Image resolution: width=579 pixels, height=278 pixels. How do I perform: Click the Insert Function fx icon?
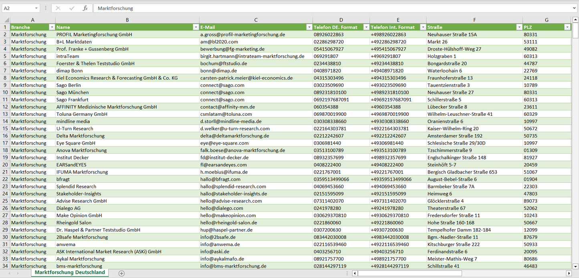pos(85,8)
